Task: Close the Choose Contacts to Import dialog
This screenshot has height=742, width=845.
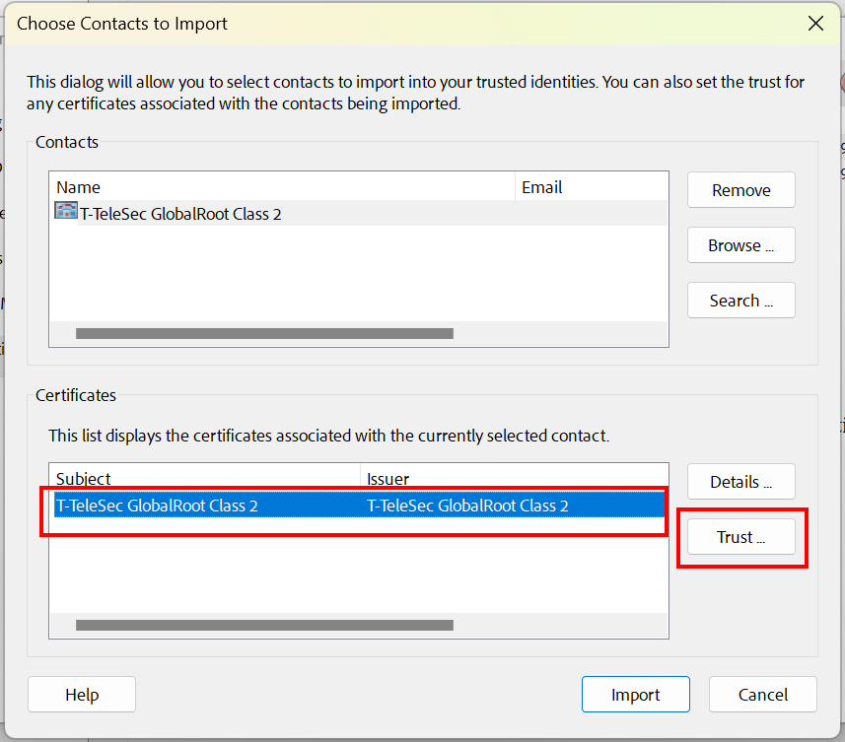Action: [x=815, y=23]
